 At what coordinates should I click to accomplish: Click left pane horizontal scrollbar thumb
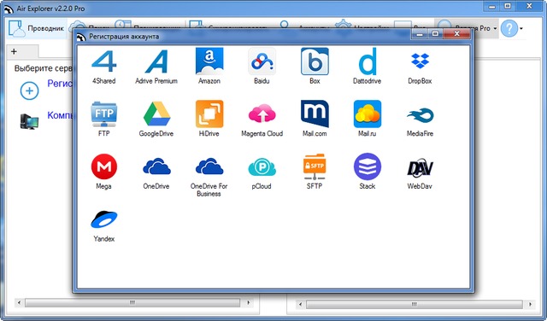pyautogui.click(x=132, y=302)
